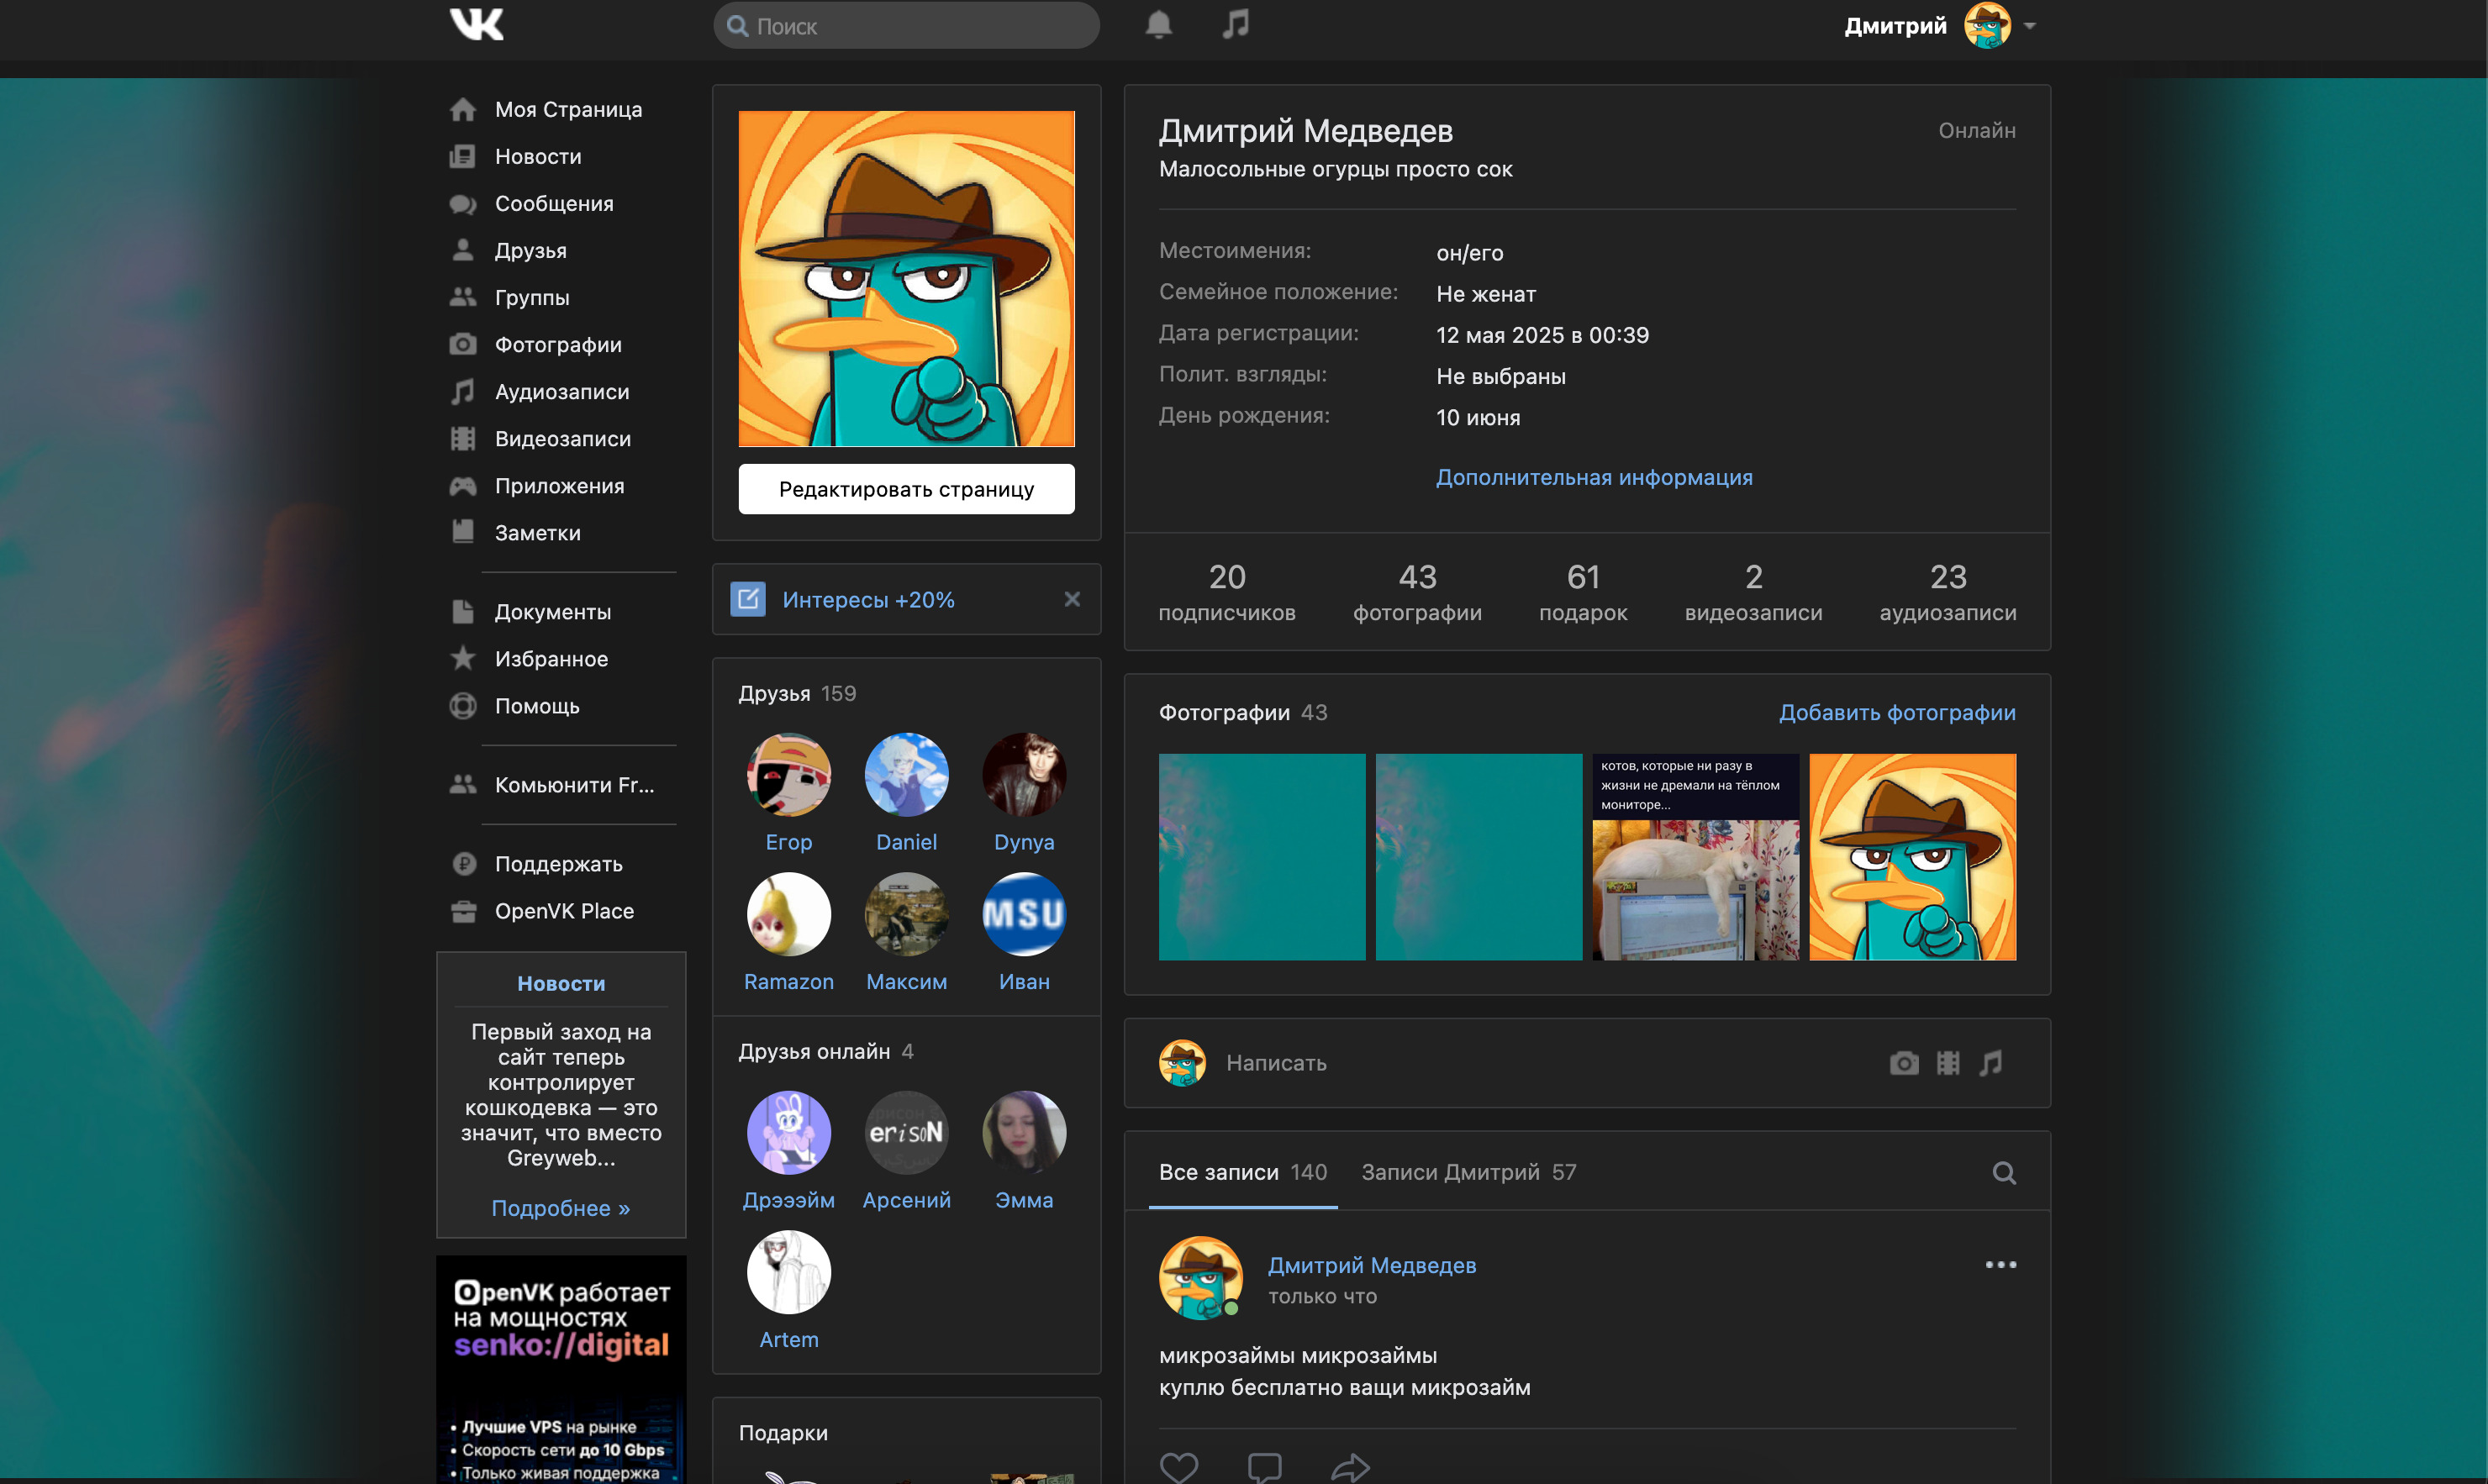Open Комьюнити Fr... group icon
This screenshot has height=1484, width=2488.
pyautogui.click(x=462, y=784)
